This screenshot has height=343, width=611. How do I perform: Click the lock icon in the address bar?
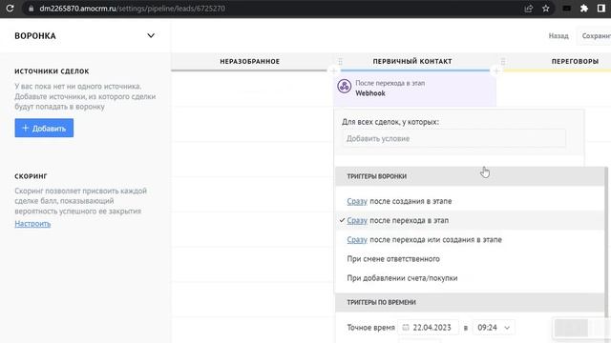(32, 9)
